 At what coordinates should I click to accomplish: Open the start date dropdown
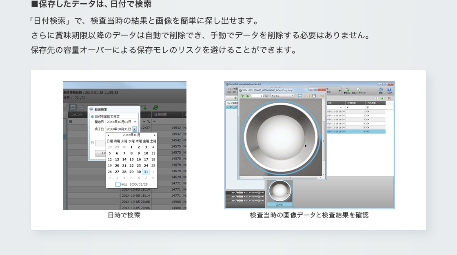135,122
